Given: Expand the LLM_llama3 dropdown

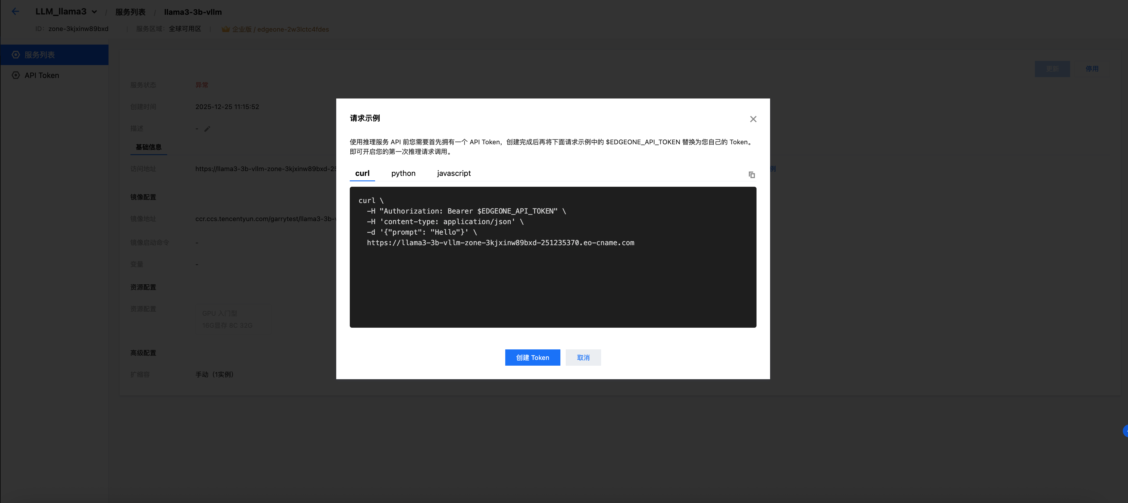Looking at the screenshot, I should (95, 12).
